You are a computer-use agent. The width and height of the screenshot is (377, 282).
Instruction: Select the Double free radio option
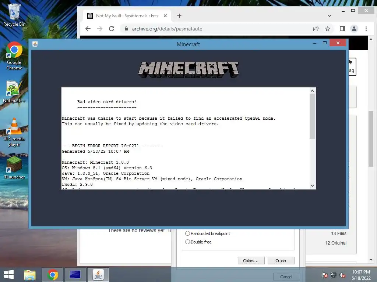[x=187, y=242]
